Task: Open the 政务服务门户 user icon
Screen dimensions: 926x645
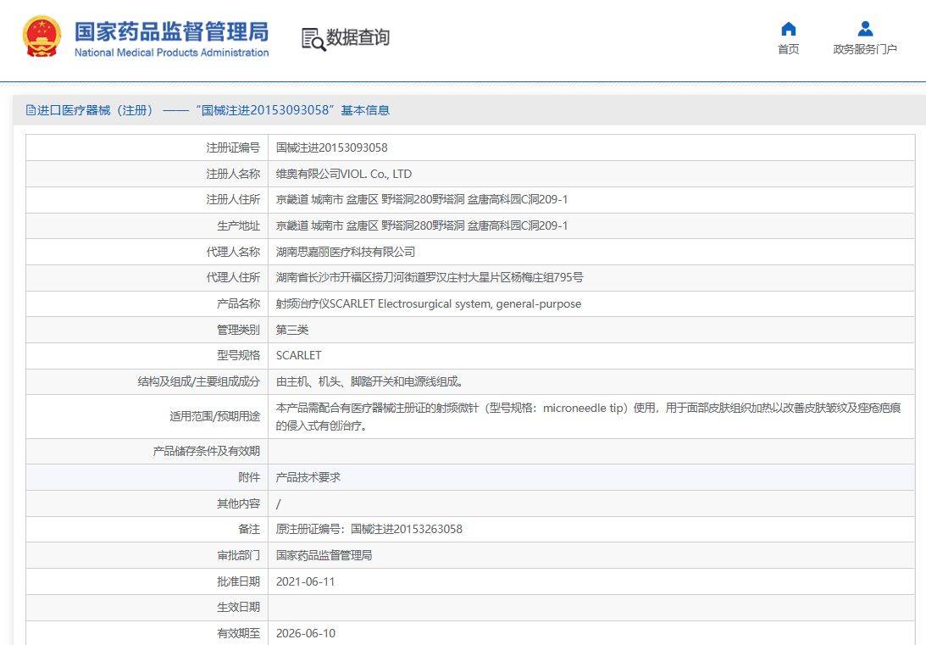Action: pos(865,29)
